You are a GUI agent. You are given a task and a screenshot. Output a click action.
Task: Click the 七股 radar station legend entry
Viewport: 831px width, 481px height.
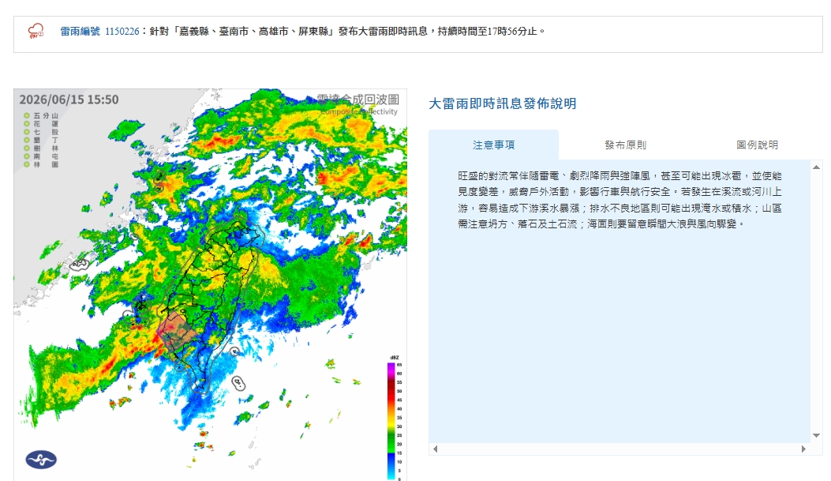41,132
